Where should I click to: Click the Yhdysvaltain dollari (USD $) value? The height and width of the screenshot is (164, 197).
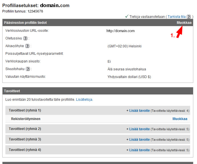(x=129, y=77)
